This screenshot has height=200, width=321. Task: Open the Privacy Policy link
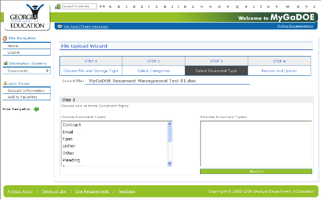pos(20,191)
